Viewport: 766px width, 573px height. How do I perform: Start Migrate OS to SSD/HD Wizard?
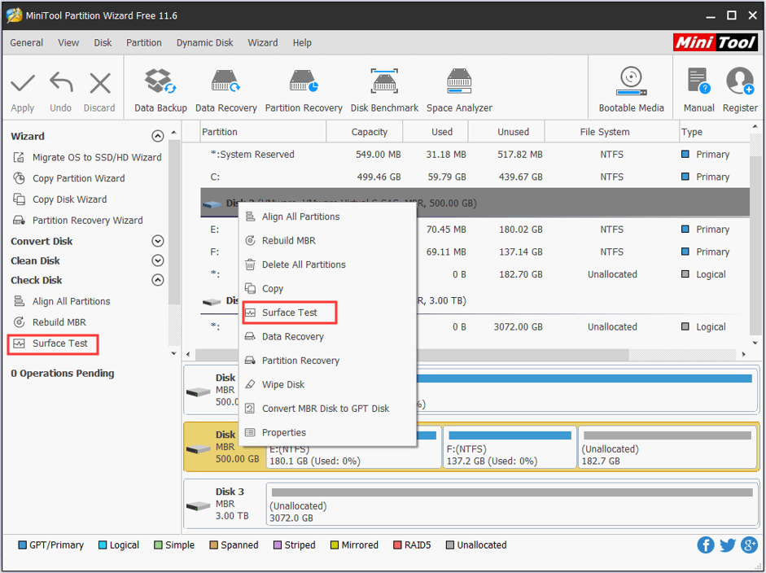(87, 157)
